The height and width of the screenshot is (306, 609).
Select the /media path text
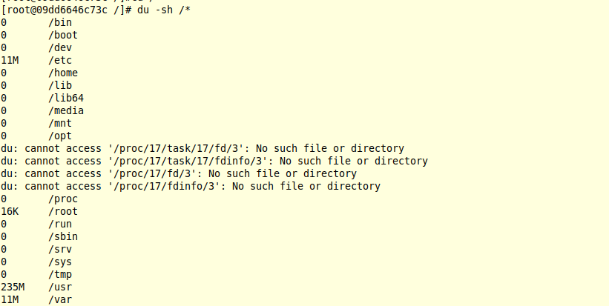click(66, 110)
